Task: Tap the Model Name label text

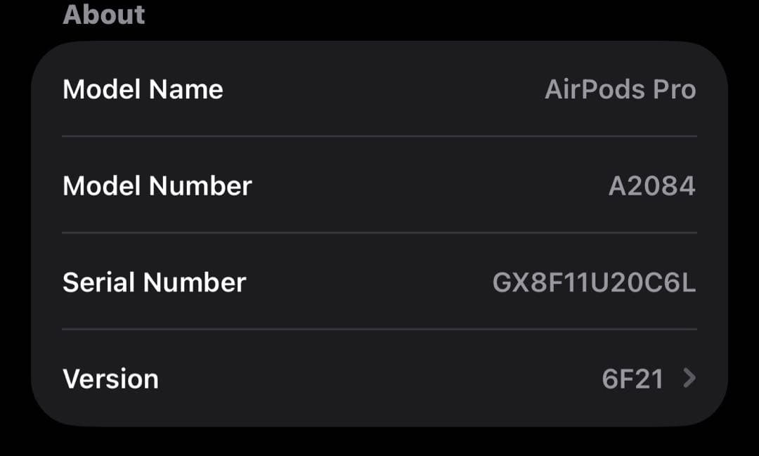Action: click(x=143, y=89)
